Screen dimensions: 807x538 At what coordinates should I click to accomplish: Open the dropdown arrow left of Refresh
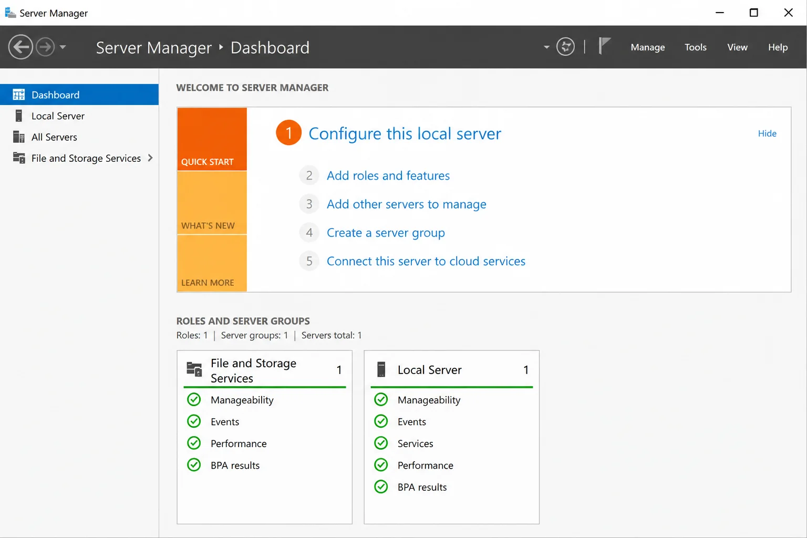(x=546, y=47)
